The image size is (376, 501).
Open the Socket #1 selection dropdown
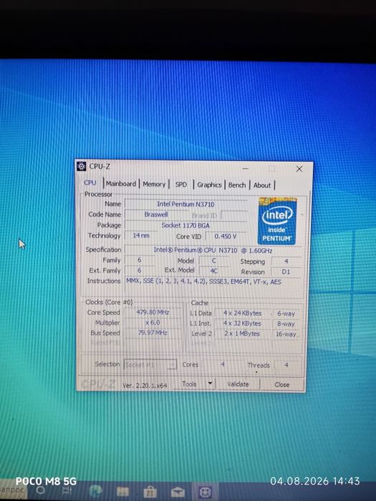[150, 364]
